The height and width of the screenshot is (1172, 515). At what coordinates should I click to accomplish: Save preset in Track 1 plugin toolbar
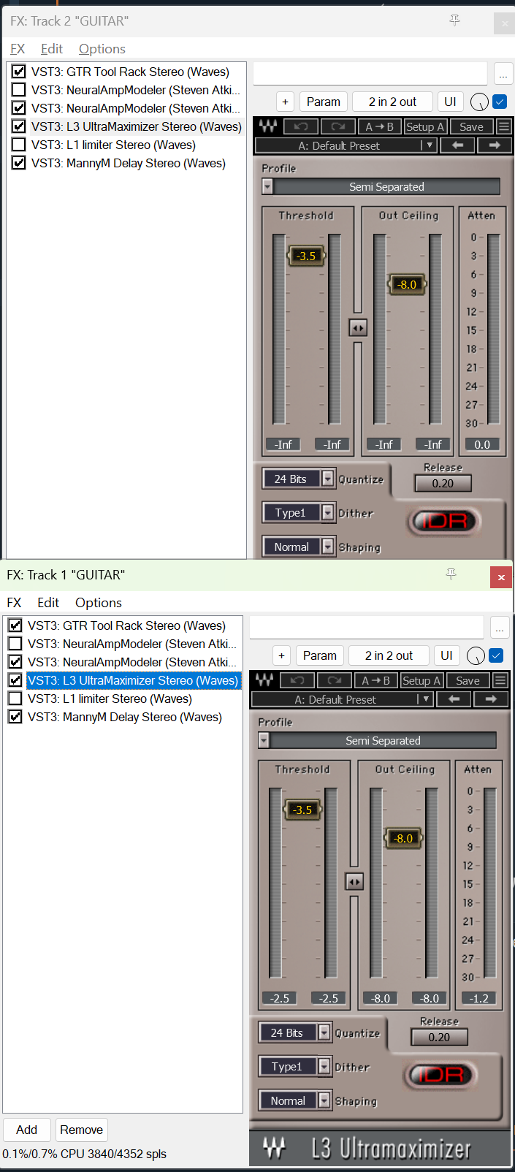[468, 680]
